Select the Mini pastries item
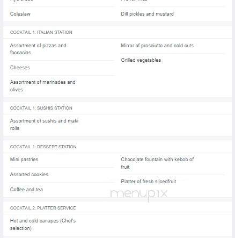 click(24, 160)
